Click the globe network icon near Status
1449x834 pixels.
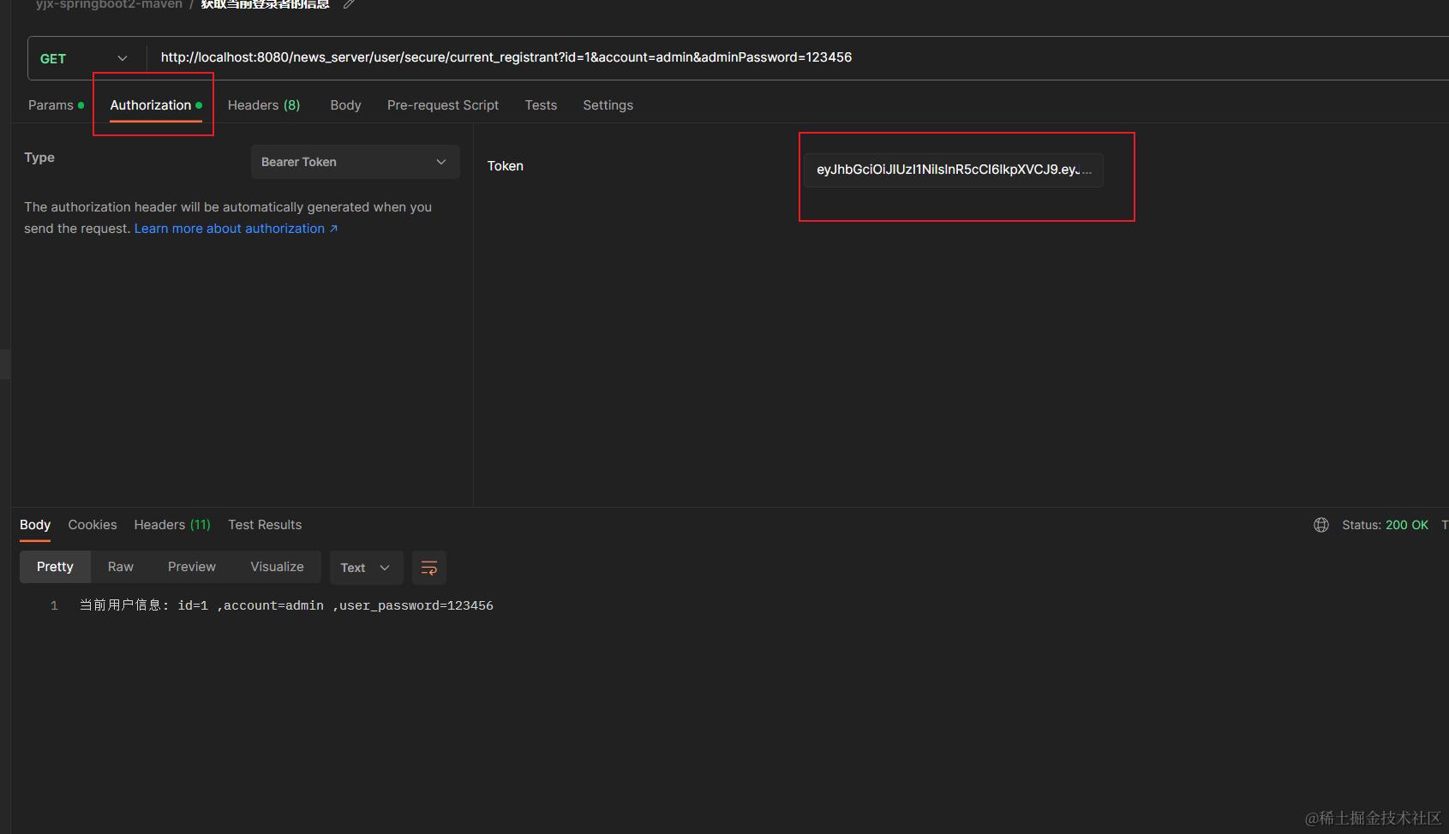point(1321,525)
